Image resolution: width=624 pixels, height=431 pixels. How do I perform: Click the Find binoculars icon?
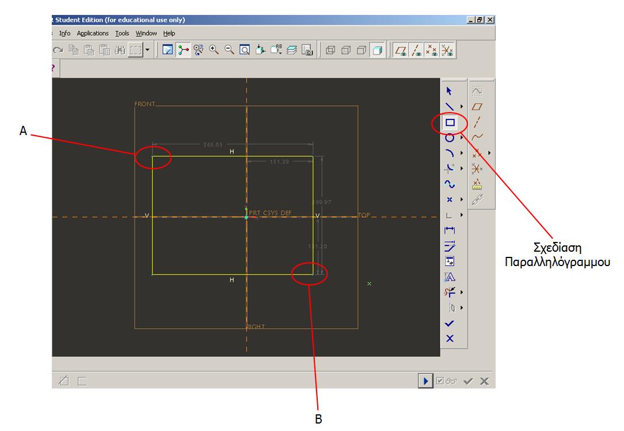[x=120, y=50]
